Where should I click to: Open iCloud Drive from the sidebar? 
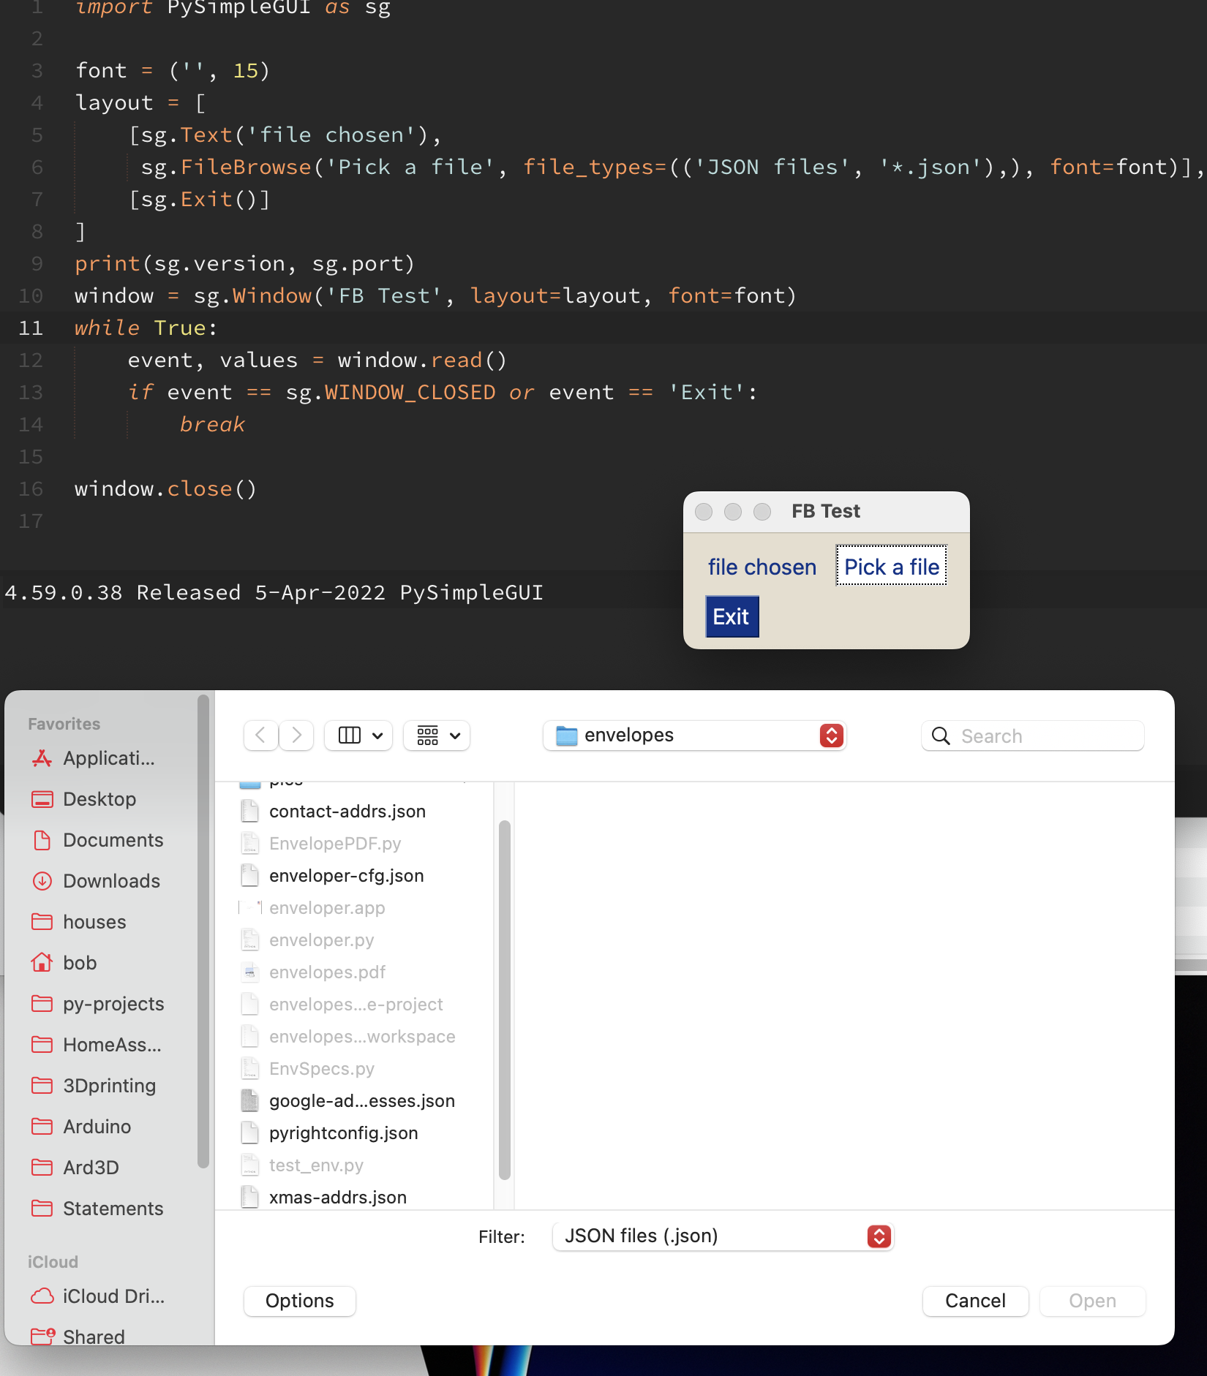[110, 1296]
